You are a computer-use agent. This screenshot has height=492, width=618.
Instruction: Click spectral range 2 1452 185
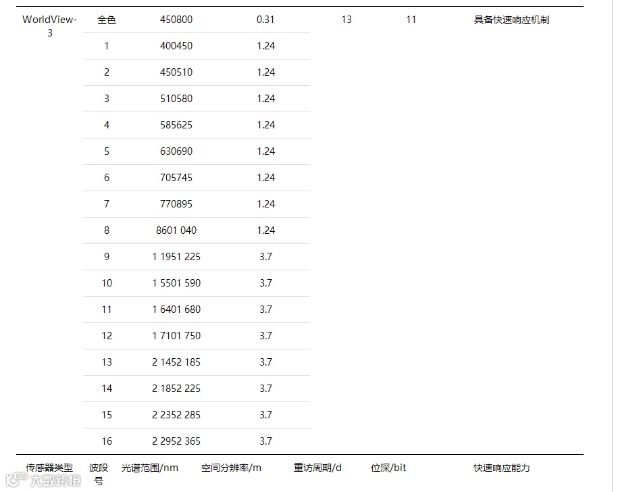[176, 362]
